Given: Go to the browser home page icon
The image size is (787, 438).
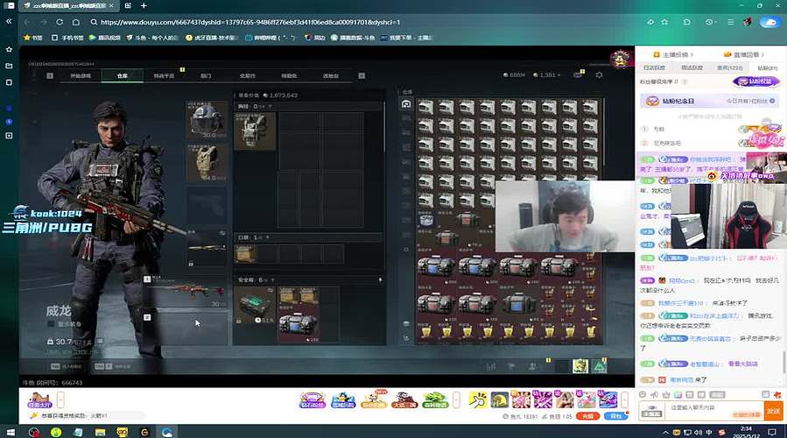Looking at the screenshot, I should point(76,22).
